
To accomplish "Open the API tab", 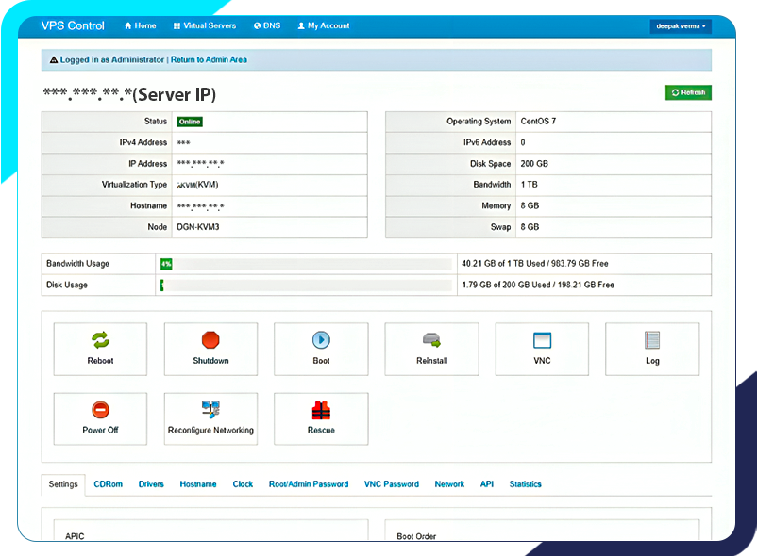I will click(487, 484).
